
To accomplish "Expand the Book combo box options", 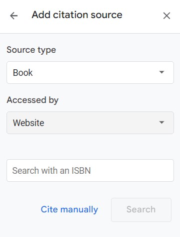I will pos(90,72).
